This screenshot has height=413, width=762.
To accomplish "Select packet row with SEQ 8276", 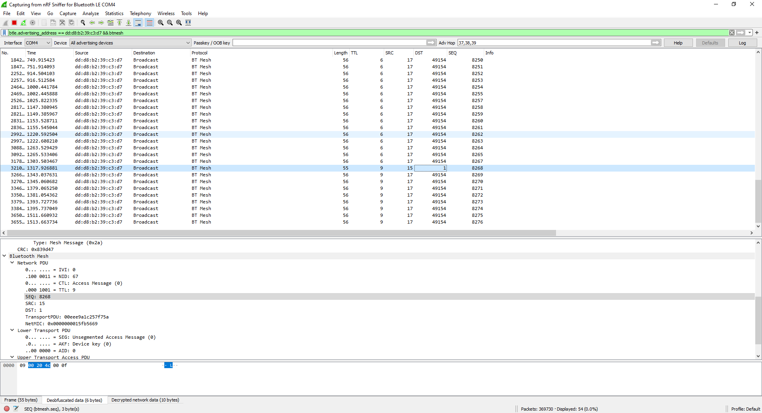I will click(377, 222).
